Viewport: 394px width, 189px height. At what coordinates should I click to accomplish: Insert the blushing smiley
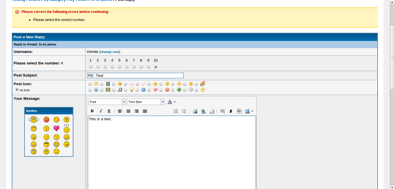click(57, 119)
